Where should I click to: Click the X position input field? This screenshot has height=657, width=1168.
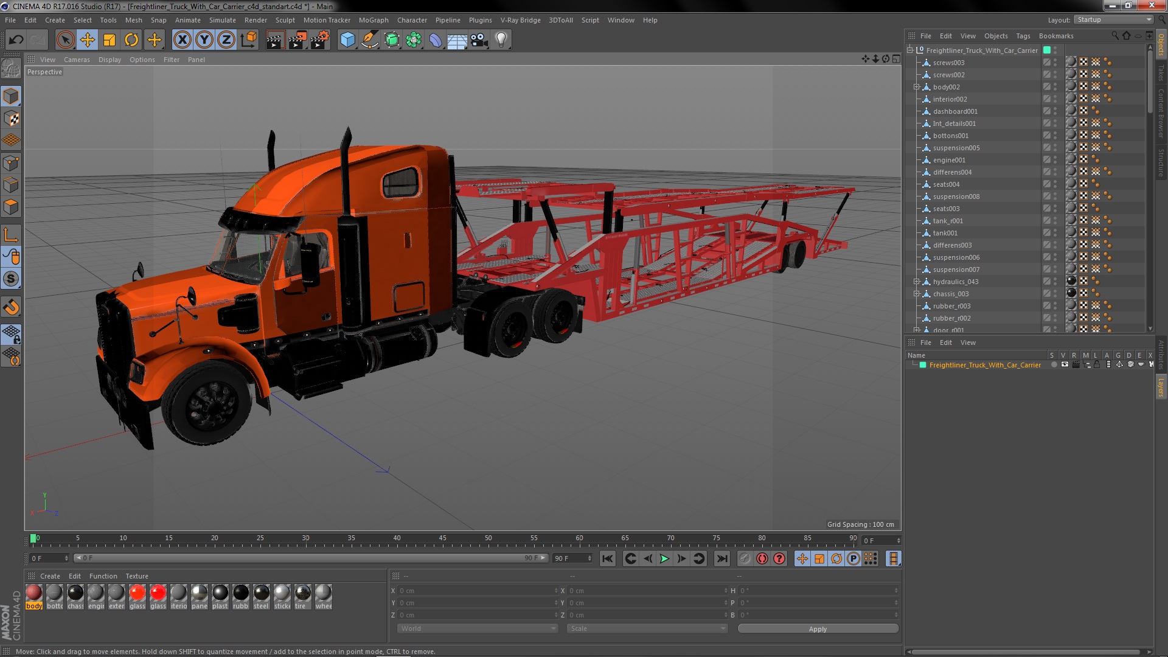[478, 591]
